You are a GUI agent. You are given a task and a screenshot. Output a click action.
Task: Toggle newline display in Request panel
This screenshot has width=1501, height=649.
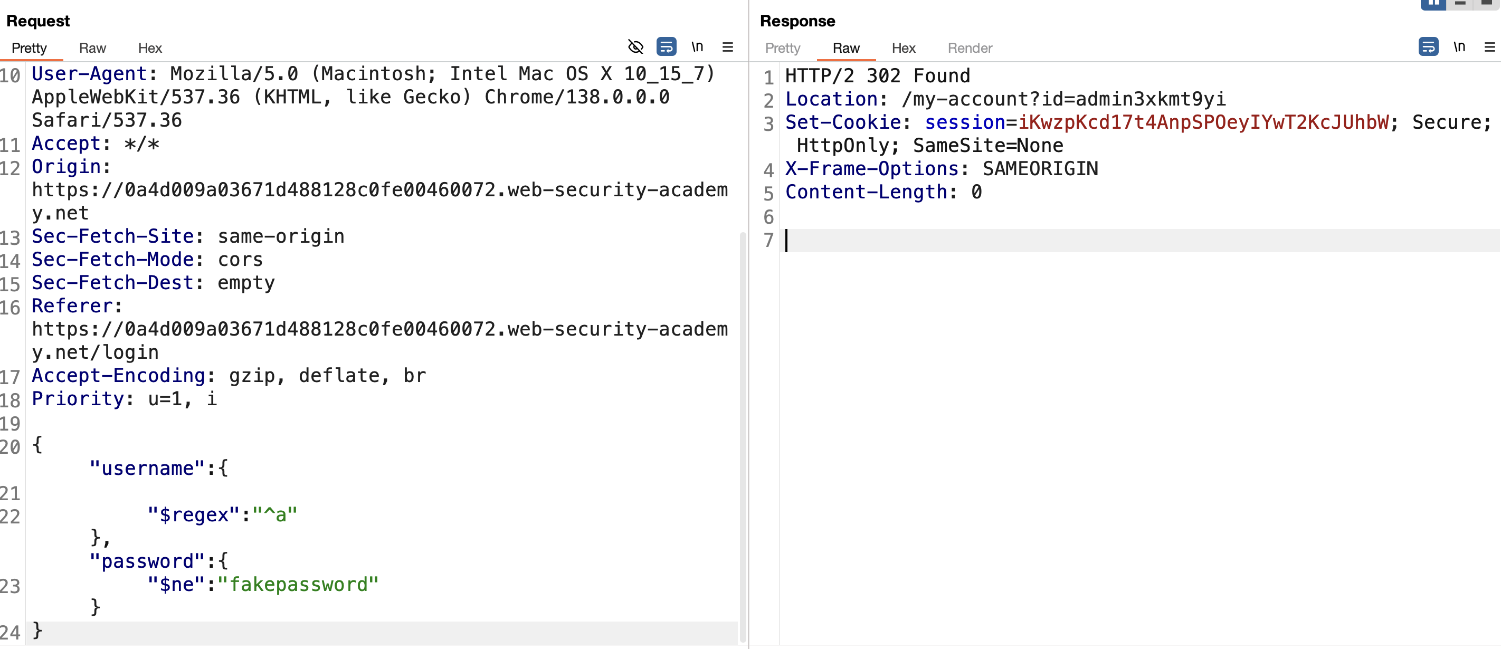coord(697,46)
